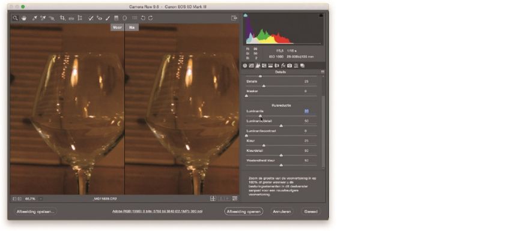
Task: Cycle before/after preview views
Action: pos(213,199)
